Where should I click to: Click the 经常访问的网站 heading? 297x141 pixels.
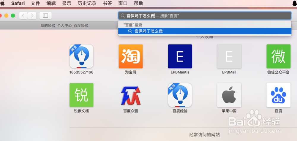205,135
